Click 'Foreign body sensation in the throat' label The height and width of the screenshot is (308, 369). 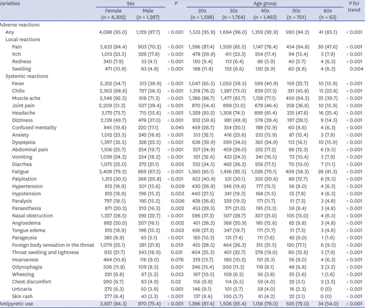coord(53,245)
